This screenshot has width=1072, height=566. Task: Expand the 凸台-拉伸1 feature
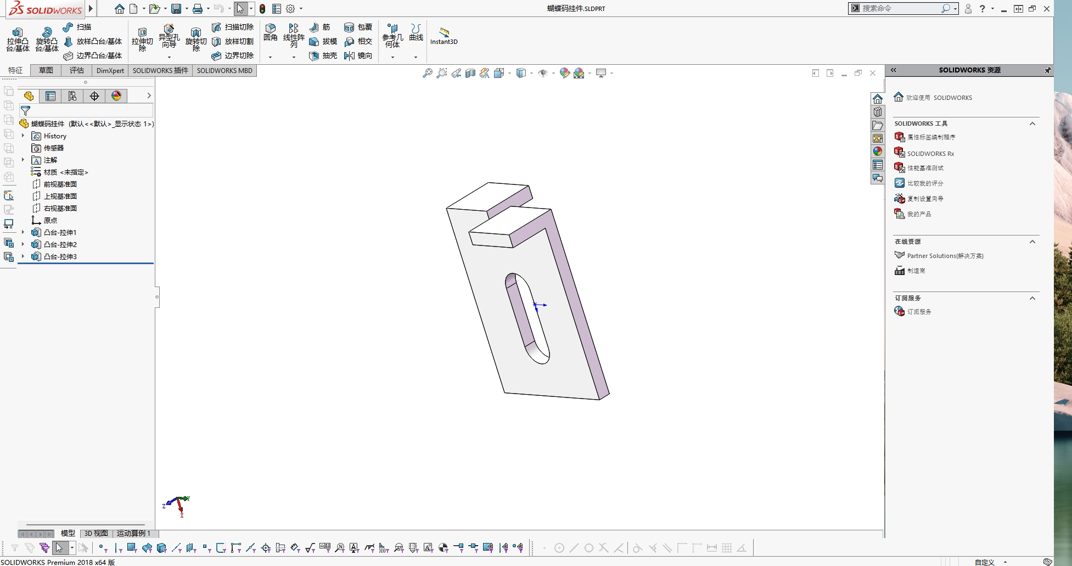pos(23,232)
